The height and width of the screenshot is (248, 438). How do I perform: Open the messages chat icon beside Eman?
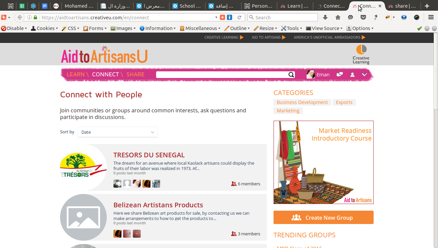[340, 75]
